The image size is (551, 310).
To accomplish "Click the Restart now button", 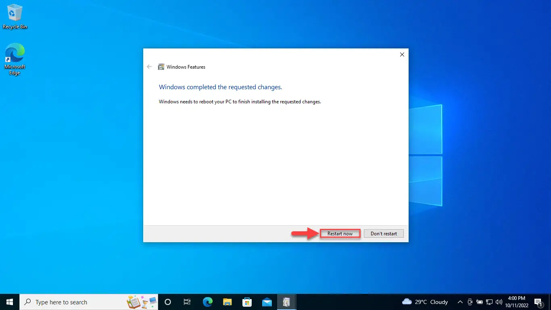I will click(x=340, y=234).
